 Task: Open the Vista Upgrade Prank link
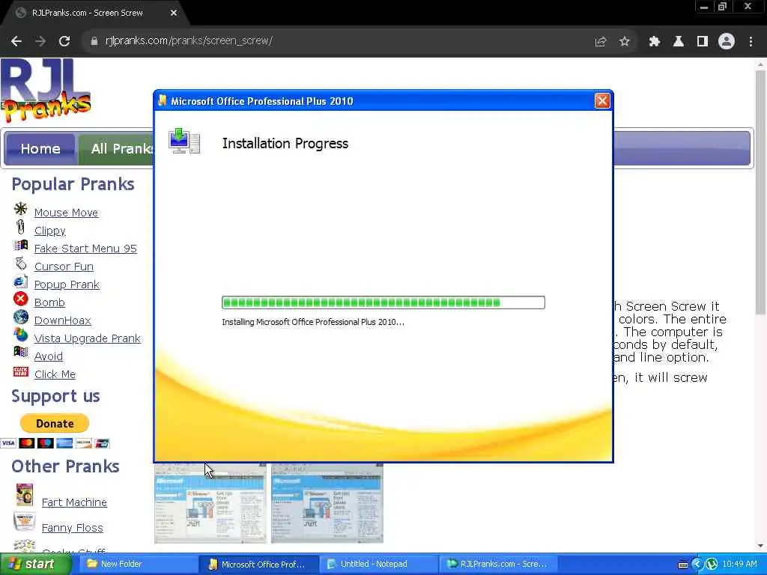tap(87, 338)
